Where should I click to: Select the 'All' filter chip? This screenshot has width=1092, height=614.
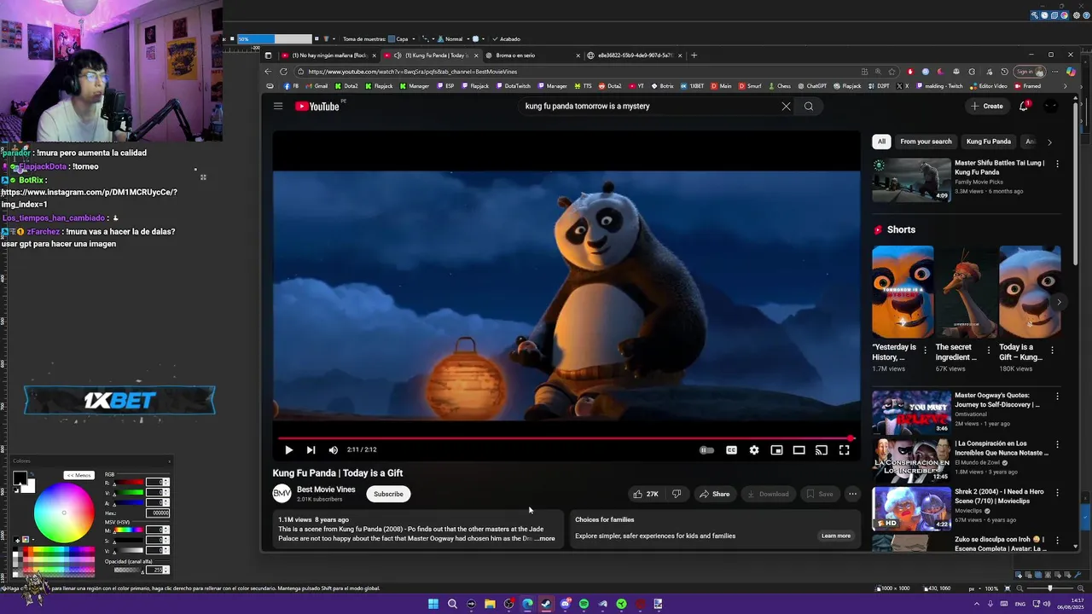[881, 142]
